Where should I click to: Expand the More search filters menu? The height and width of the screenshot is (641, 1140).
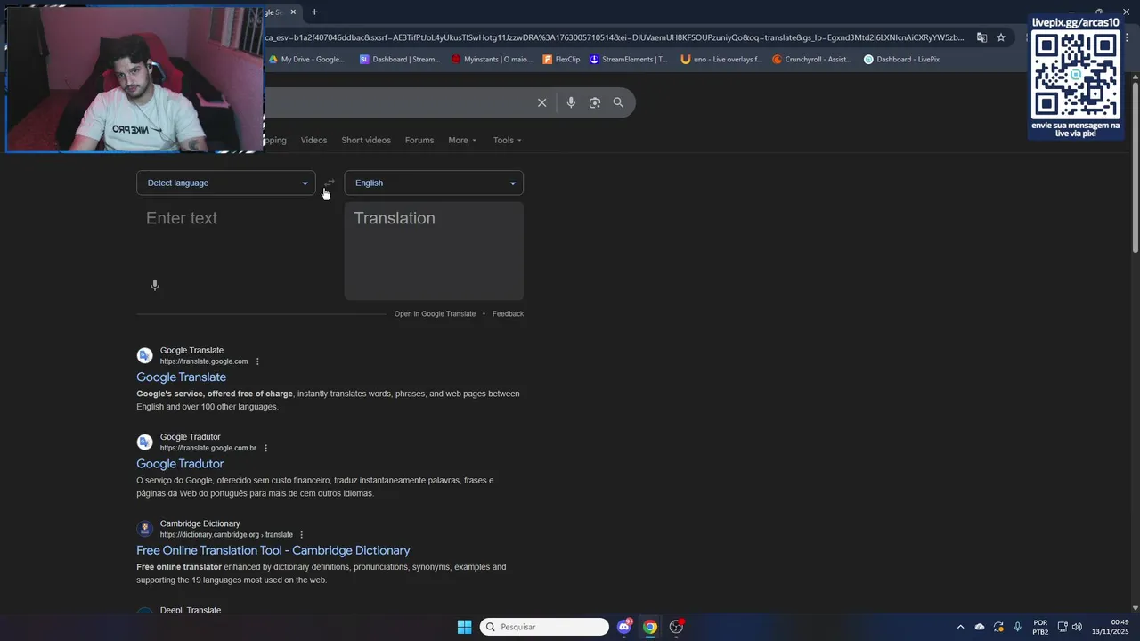point(462,141)
